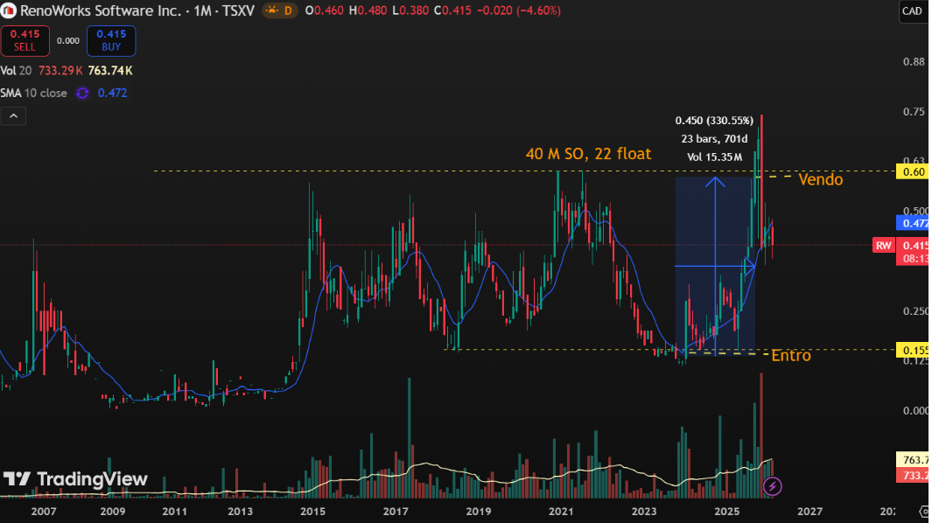
Task: Open the CAD currency selector
Action: tap(911, 11)
